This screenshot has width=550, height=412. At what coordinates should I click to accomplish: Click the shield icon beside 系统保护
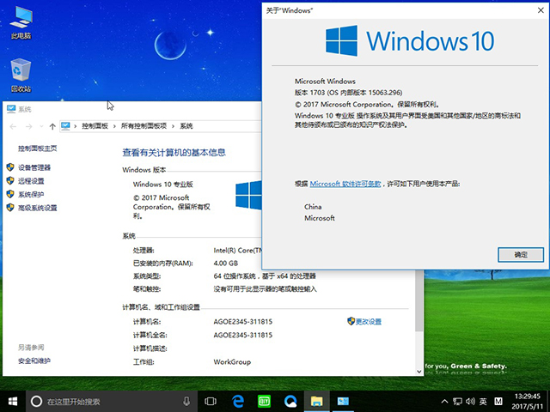pyautogui.click(x=10, y=194)
